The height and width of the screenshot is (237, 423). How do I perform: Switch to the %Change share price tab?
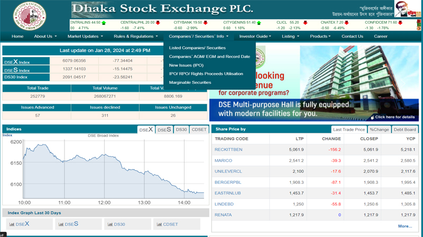click(x=379, y=130)
